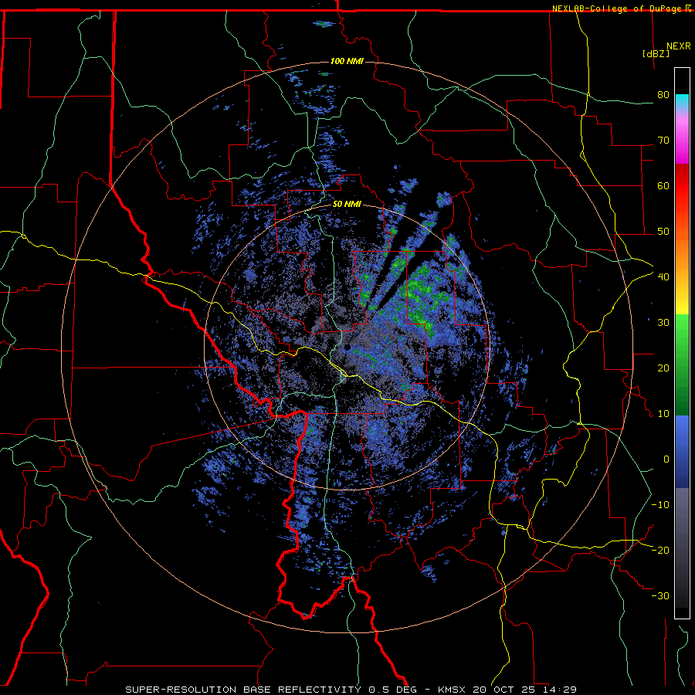Screen dimensions: 695x695
Task: Click the 10 value on the dBZ scale
Action: tap(663, 414)
